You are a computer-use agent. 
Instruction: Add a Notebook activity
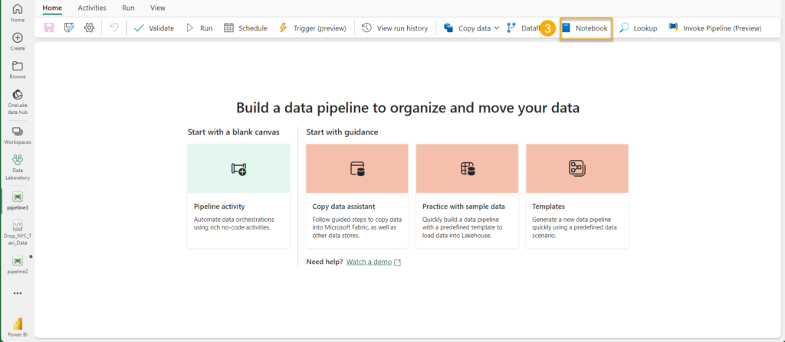tap(586, 28)
